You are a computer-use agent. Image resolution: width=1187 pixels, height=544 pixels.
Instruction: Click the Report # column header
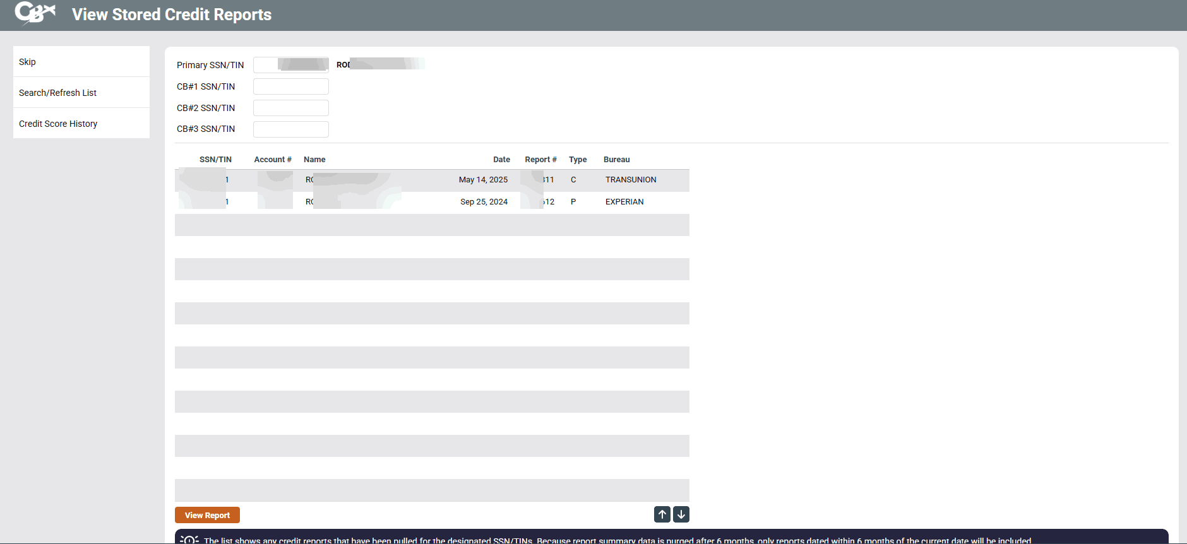tap(540, 160)
